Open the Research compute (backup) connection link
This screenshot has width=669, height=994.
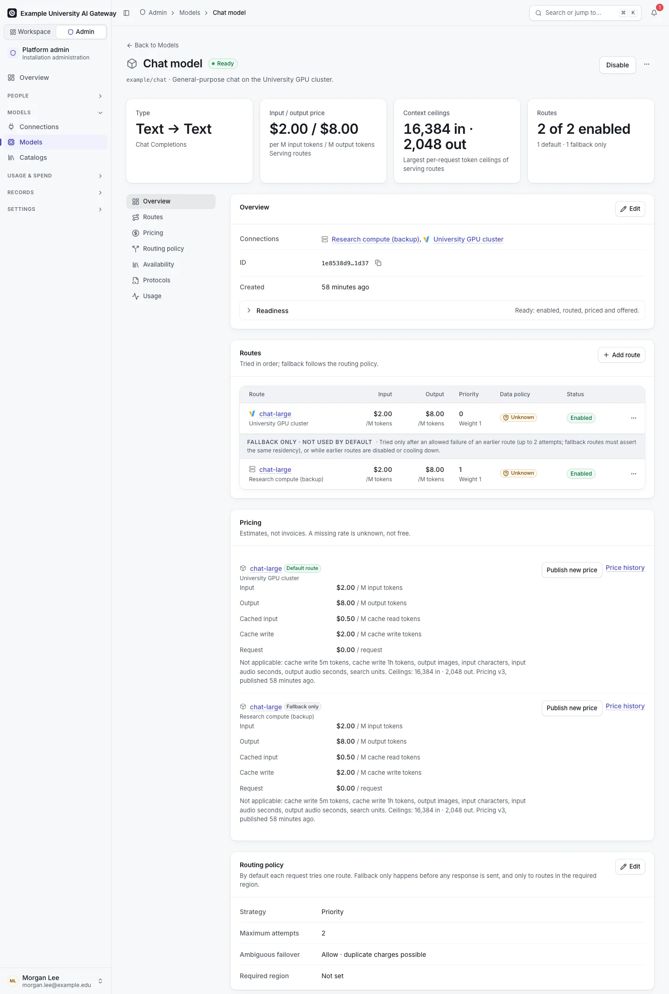[x=375, y=239]
